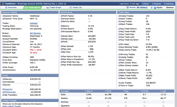Click info icon next to Explorer Time Zone
Viewport: 177px width, 107px height.
[3, 19]
